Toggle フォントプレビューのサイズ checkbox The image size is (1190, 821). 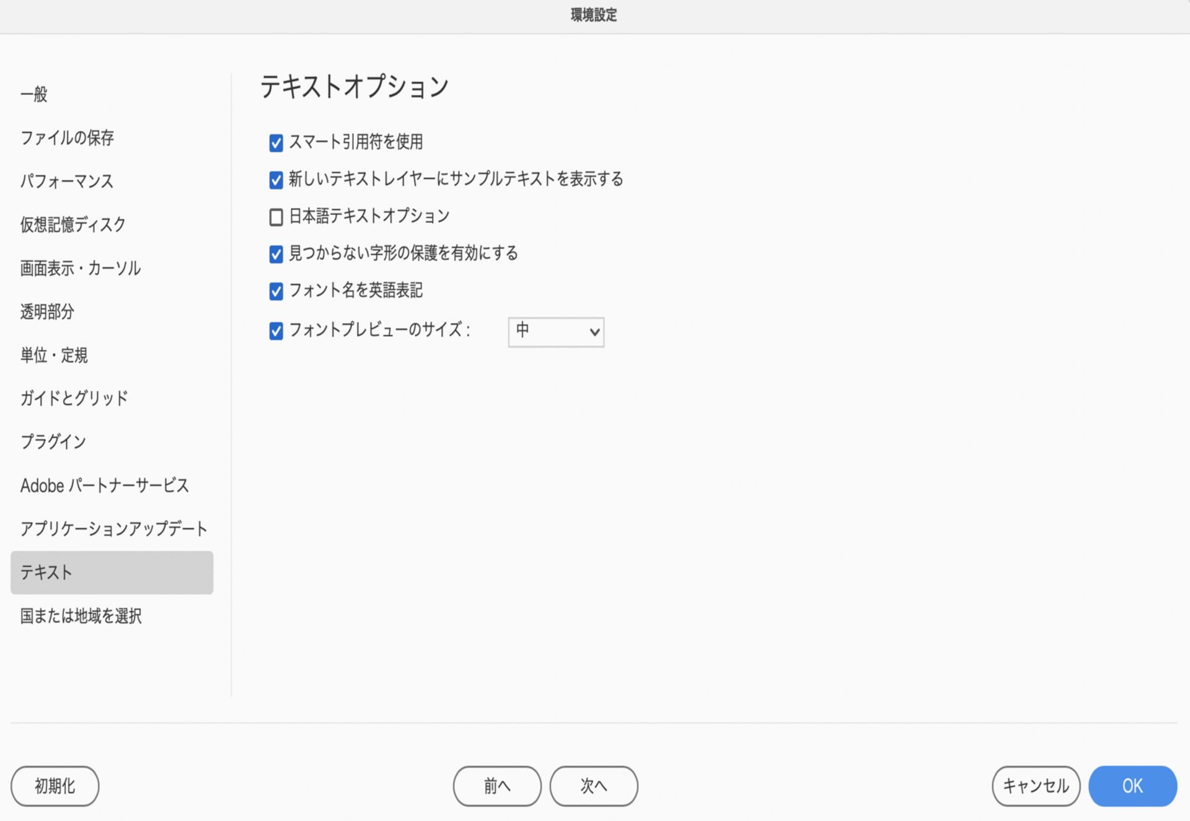276,331
